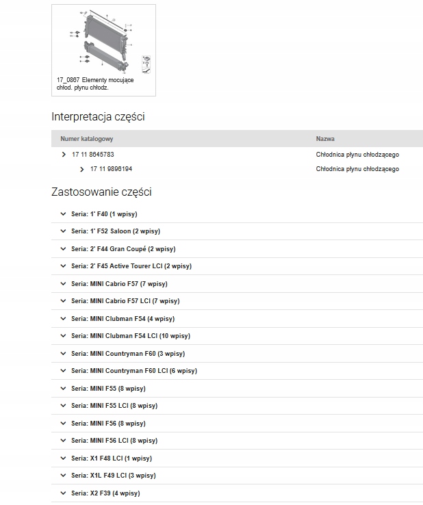Click Seria MINI F55 (8 wpisy) label

point(108,389)
